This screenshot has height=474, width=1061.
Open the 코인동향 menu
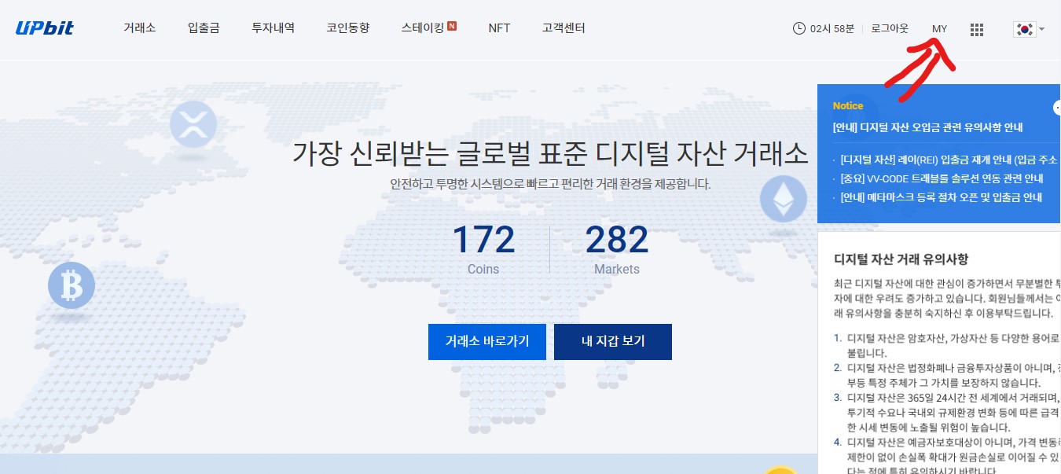click(347, 28)
